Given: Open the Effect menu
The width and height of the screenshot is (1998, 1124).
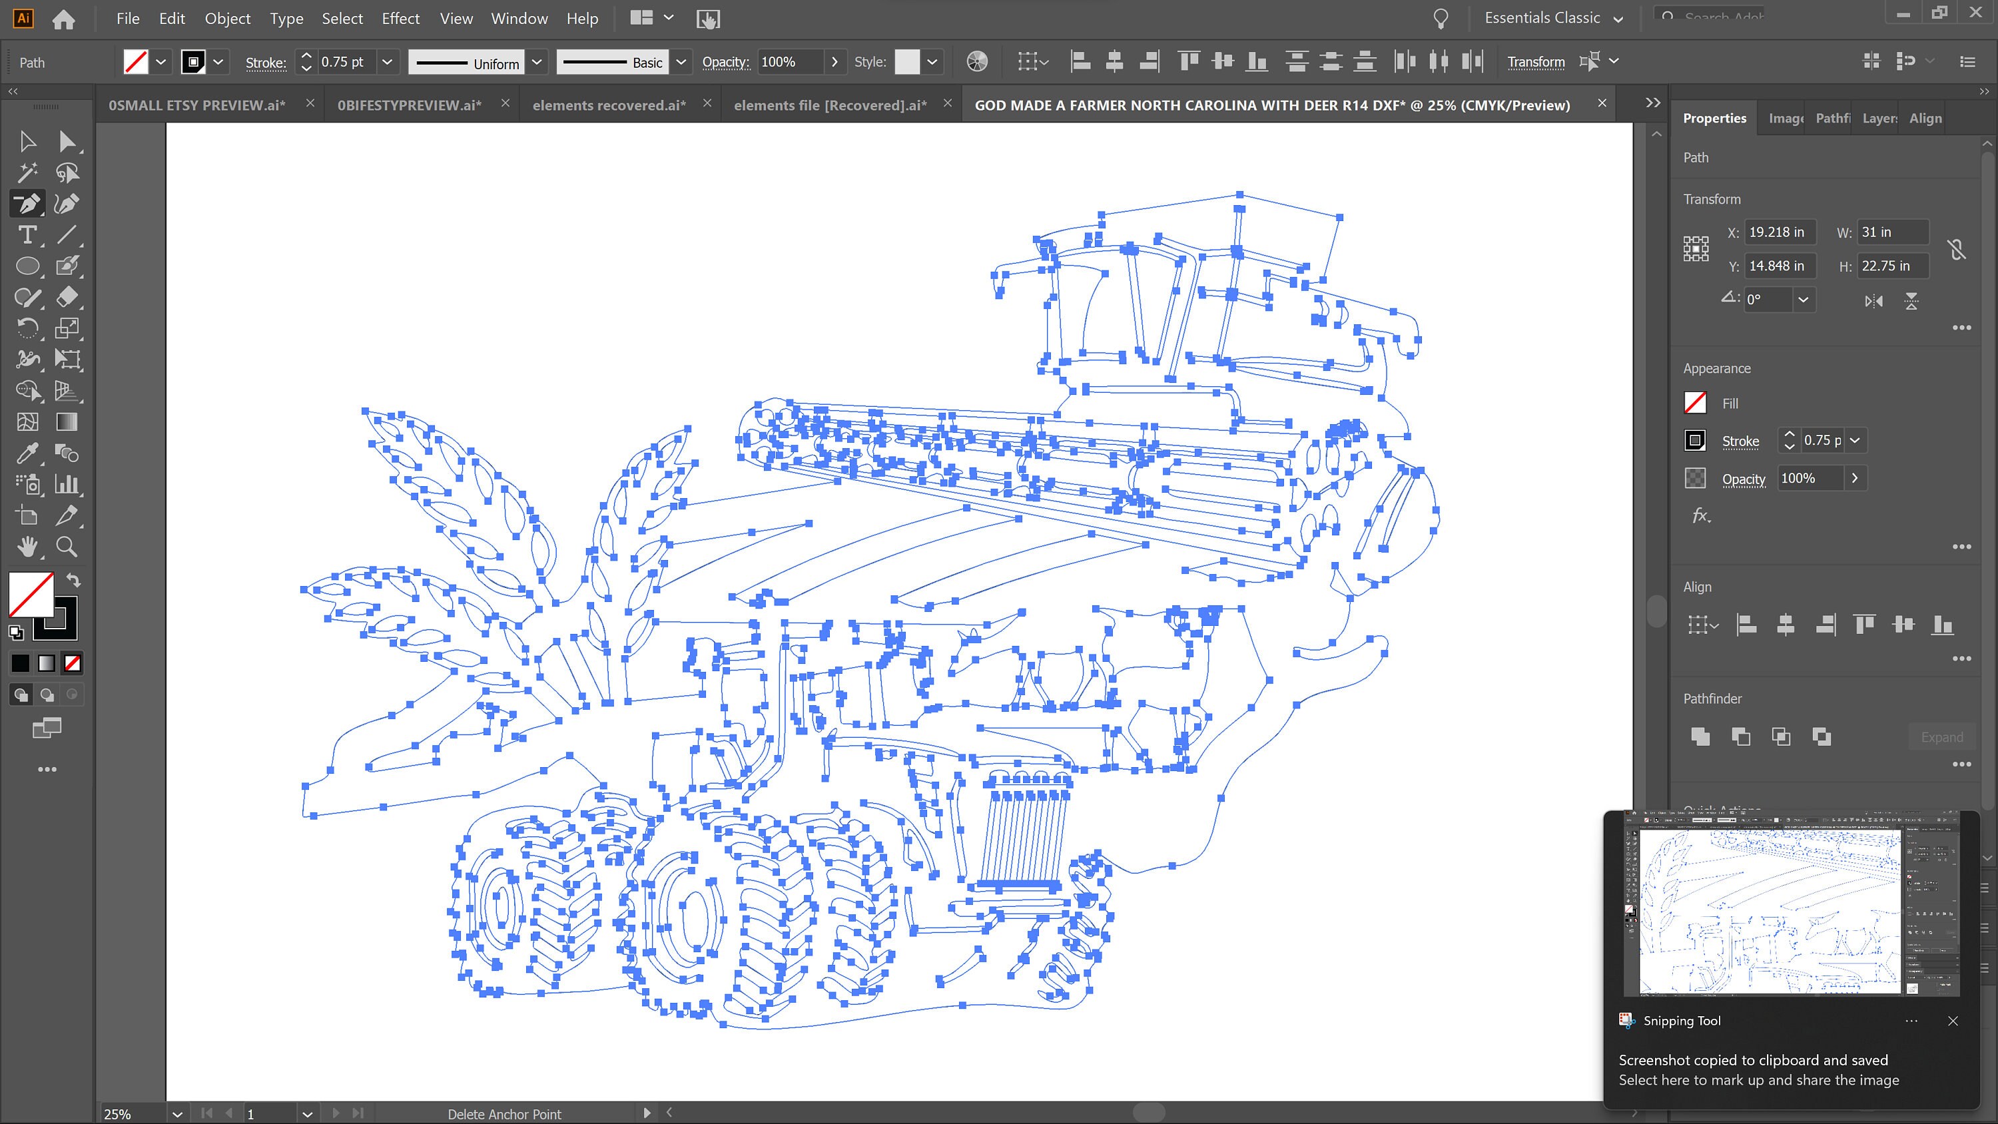Looking at the screenshot, I should (x=400, y=18).
